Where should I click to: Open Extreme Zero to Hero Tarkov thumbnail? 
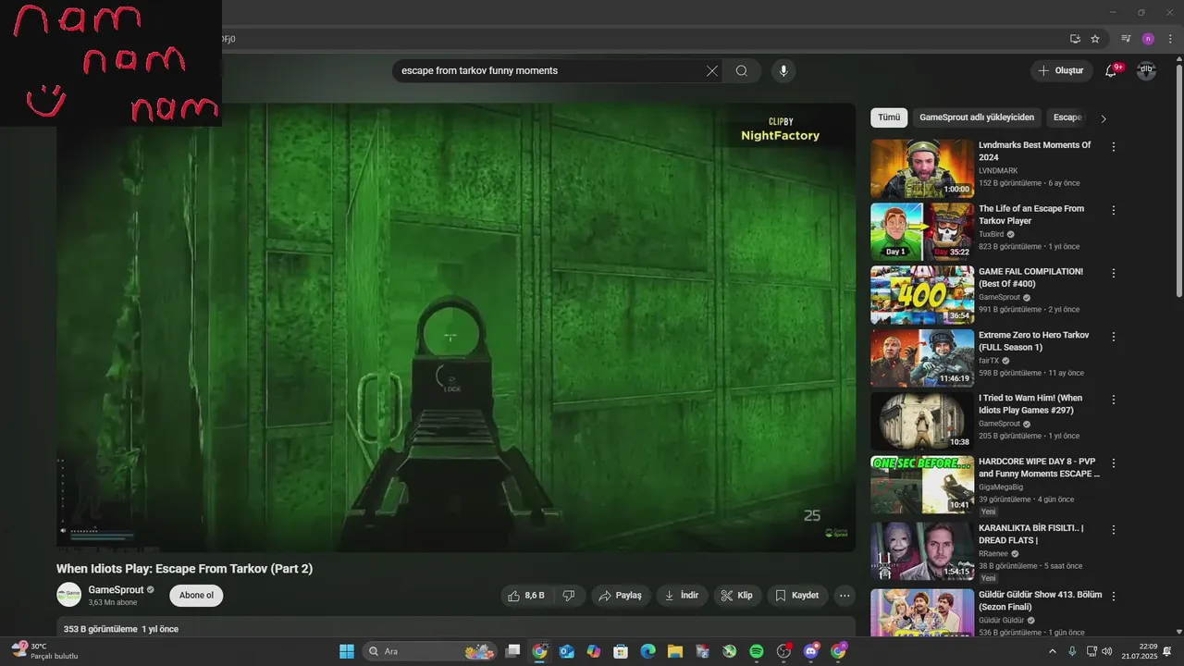tap(922, 358)
